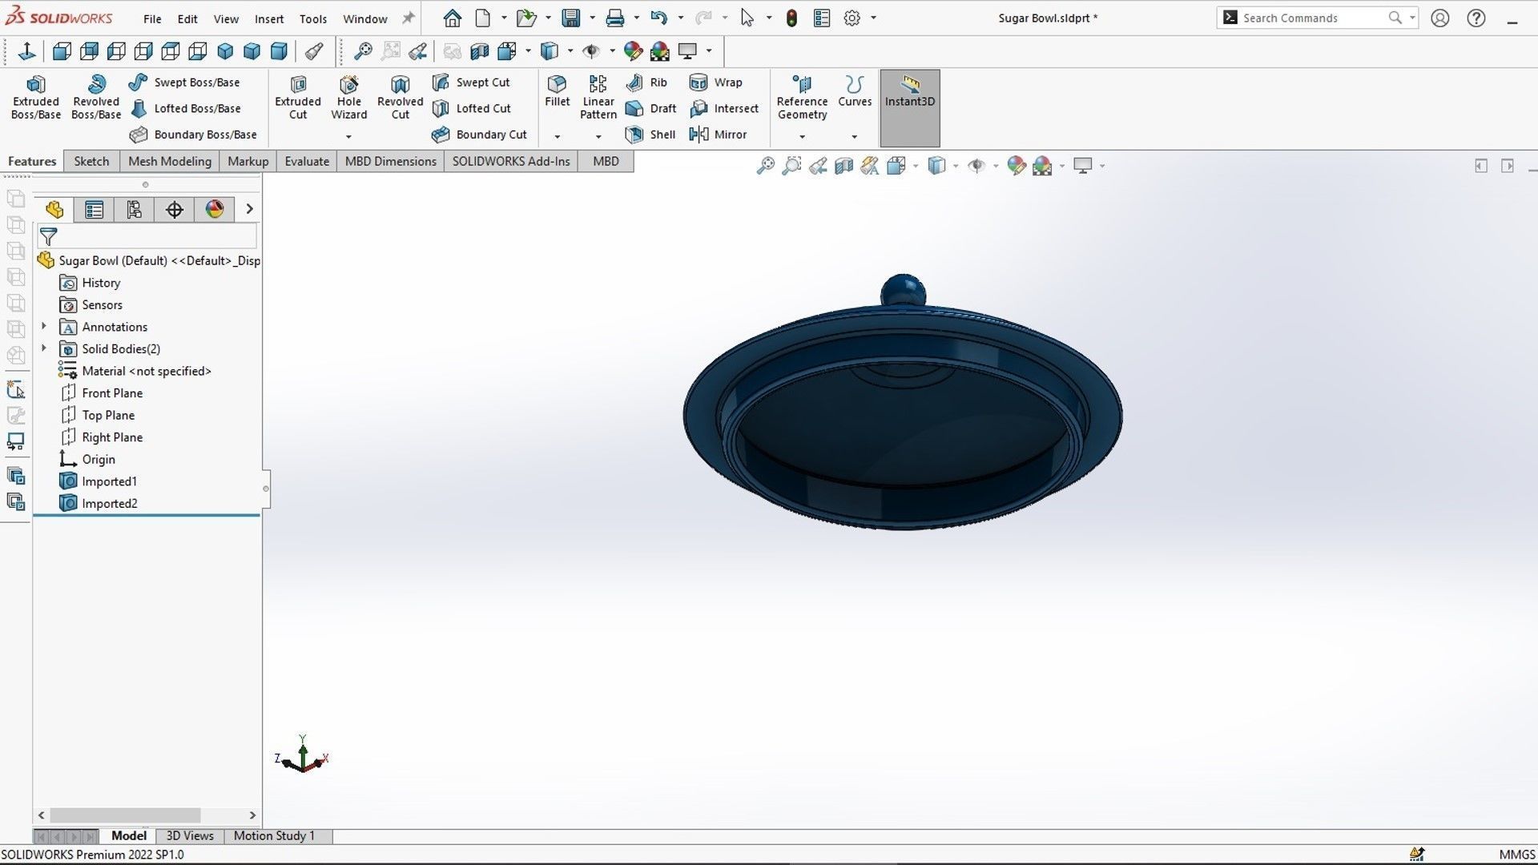Viewport: 1538px width, 865px height.
Task: Open the Fillet dropdown arrow
Action: click(557, 137)
